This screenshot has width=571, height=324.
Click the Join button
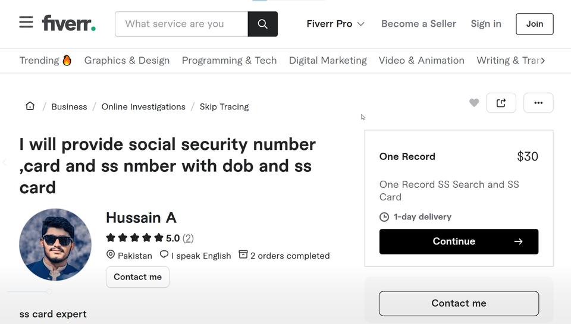pos(534,24)
